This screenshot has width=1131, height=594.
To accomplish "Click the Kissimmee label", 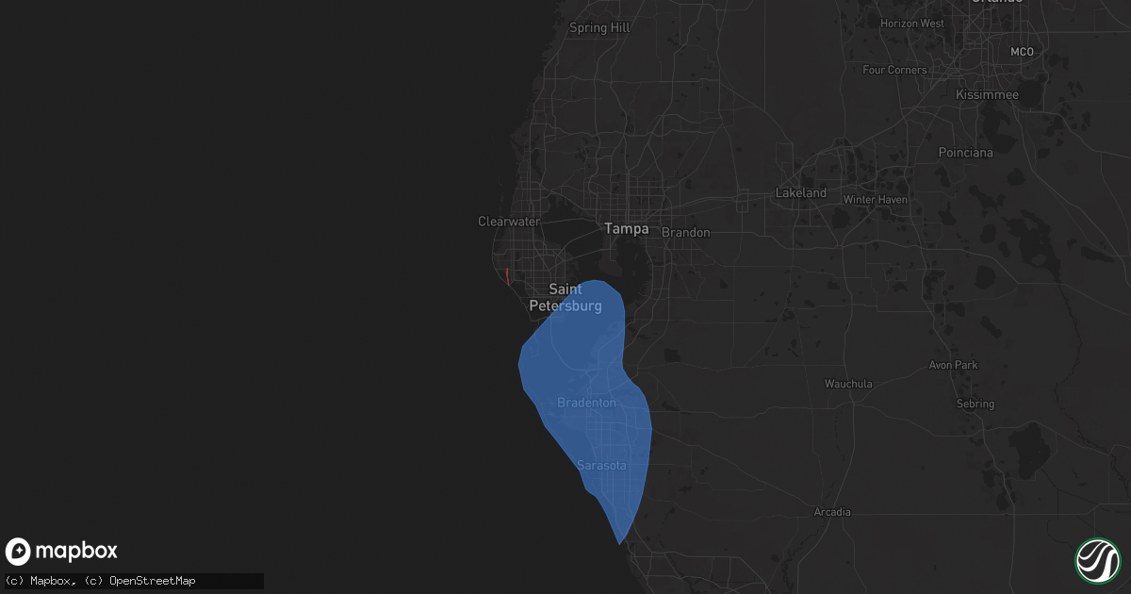I will click(987, 95).
